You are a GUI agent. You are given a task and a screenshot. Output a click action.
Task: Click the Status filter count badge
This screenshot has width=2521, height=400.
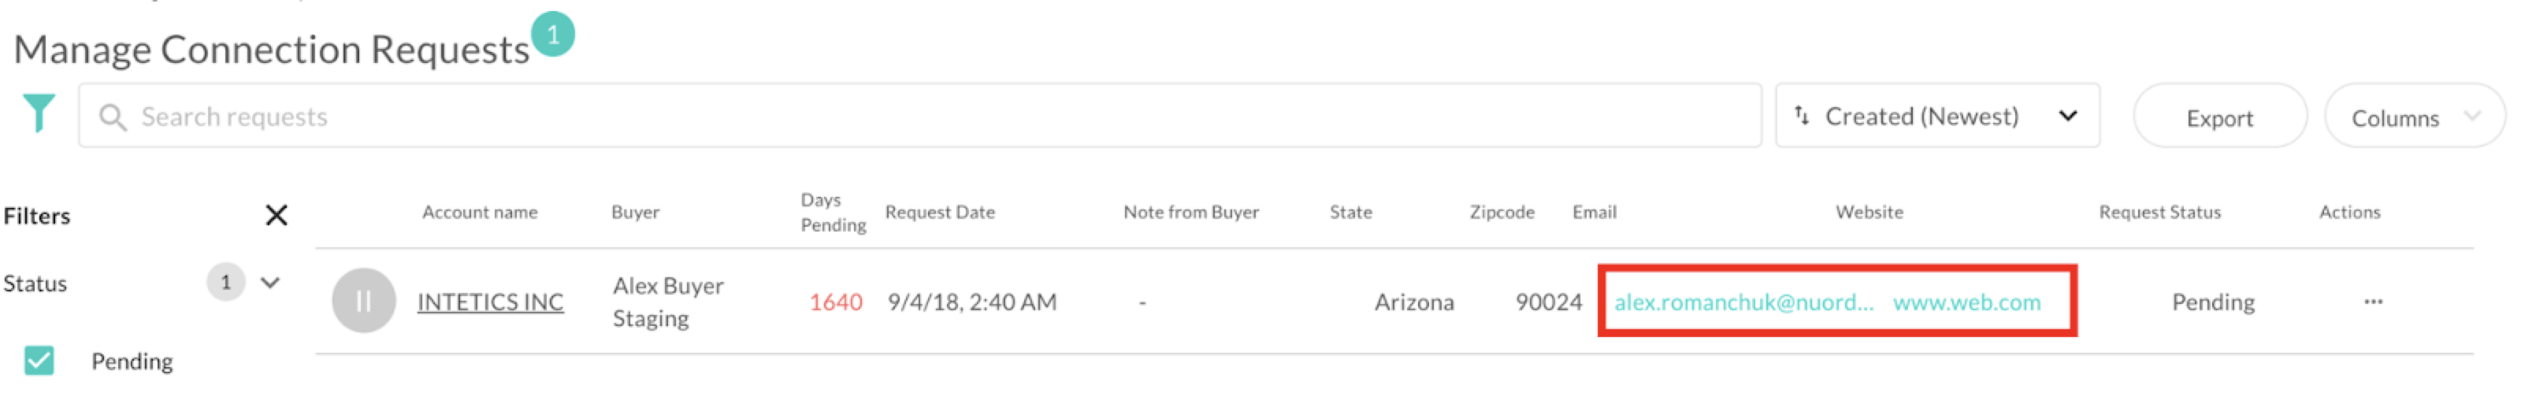point(226,283)
